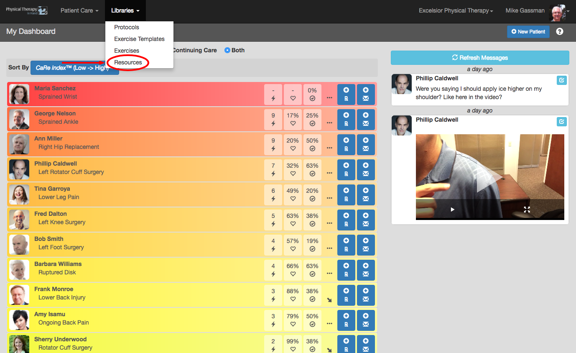This screenshot has height=353, width=576.
Task: Enter fullscreen on the video message
Action: pyautogui.click(x=527, y=210)
